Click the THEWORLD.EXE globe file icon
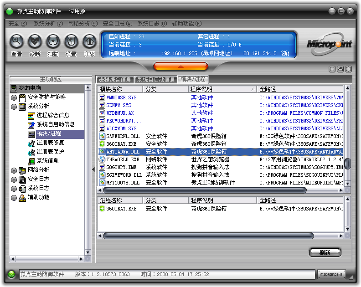The image size is (361, 287). 102,159
